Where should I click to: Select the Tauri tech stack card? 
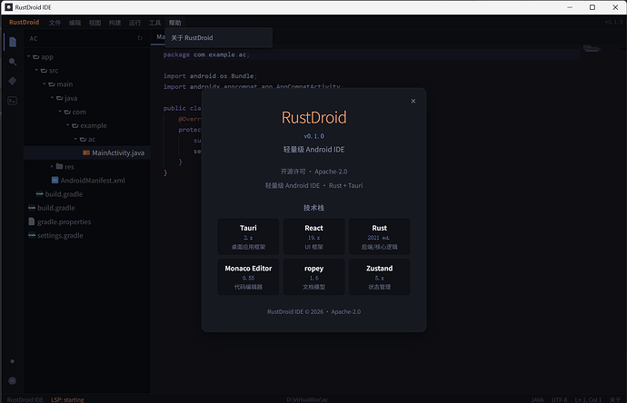click(x=248, y=237)
